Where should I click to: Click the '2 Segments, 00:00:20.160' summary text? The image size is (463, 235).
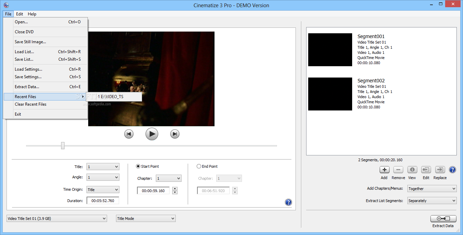[x=380, y=160]
